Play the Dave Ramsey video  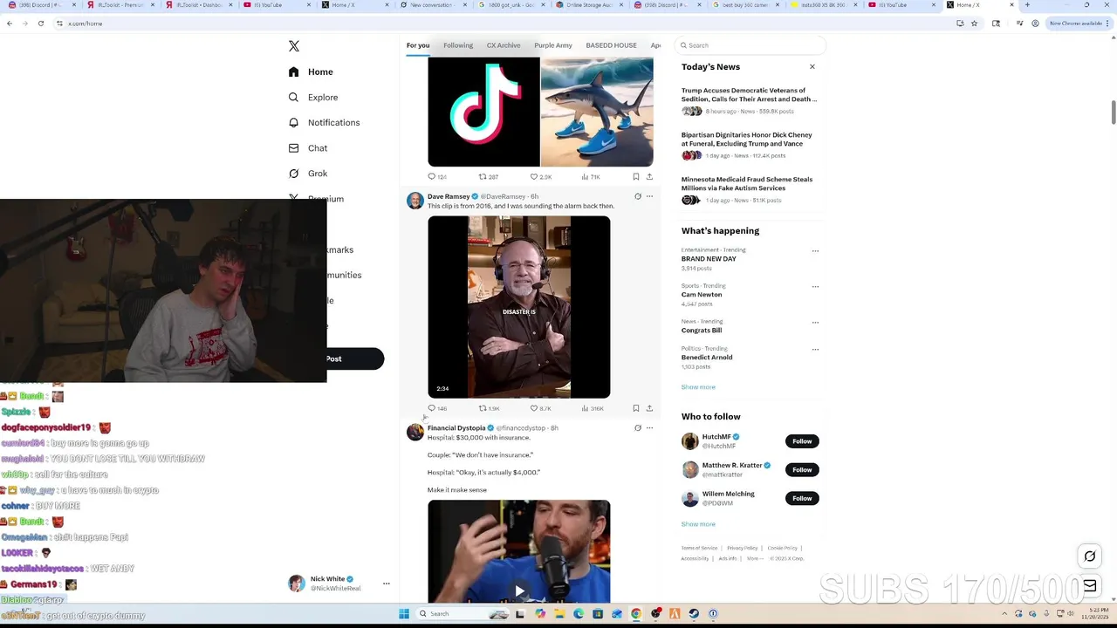[519, 307]
